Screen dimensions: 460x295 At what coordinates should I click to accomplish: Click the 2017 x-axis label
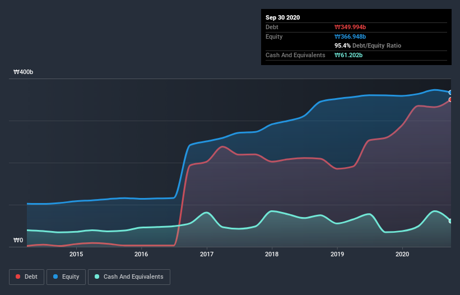click(x=207, y=254)
